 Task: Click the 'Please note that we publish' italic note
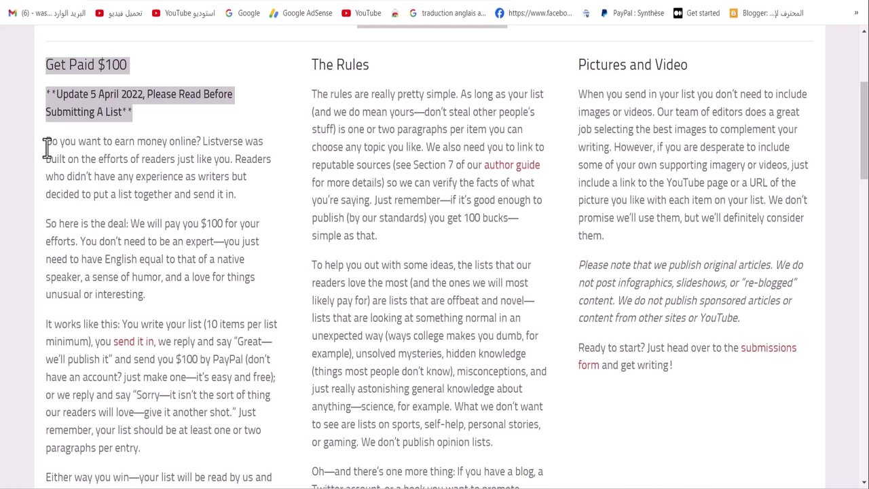click(690, 291)
